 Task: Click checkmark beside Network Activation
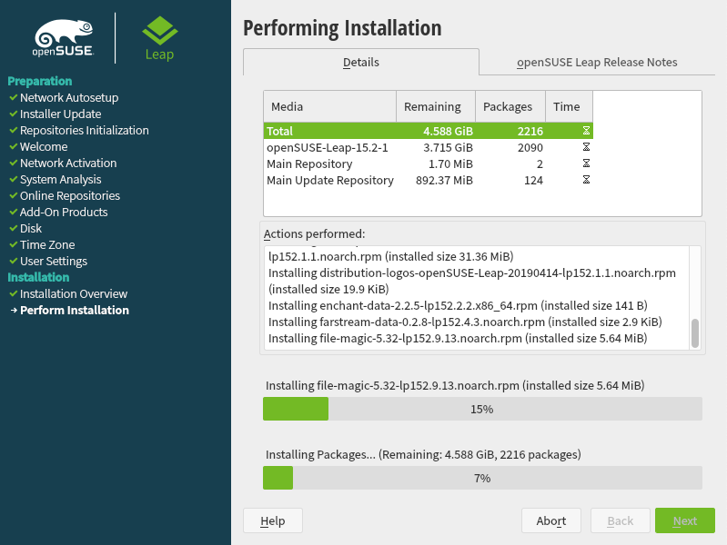pyautogui.click(x=14, y=163)
